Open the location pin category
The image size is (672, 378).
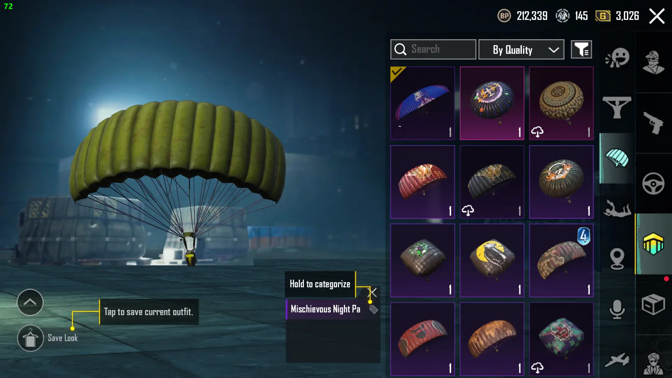pyautogui.click(x=617, y=259)
